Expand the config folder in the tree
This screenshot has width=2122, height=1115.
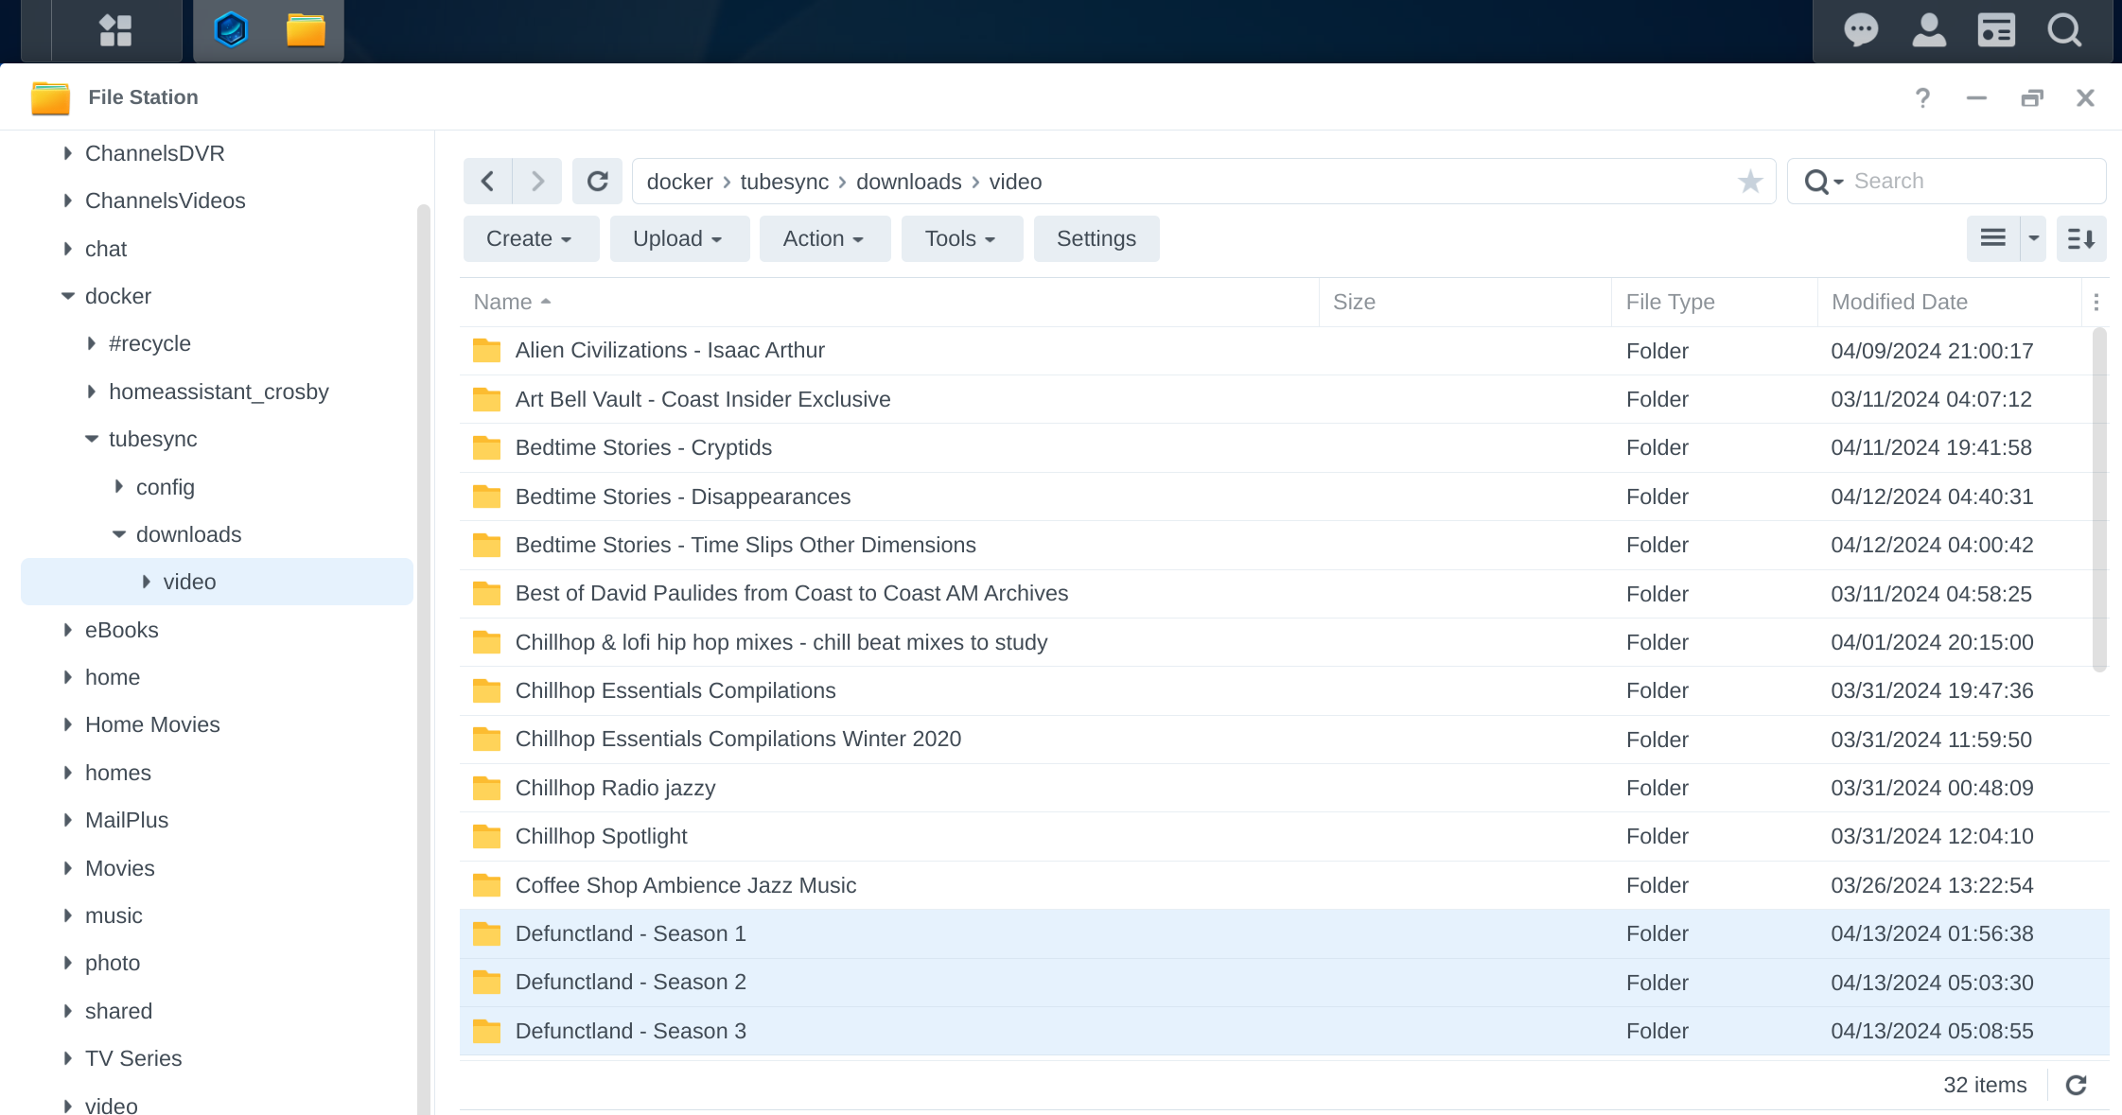click(x=119, y=487)
